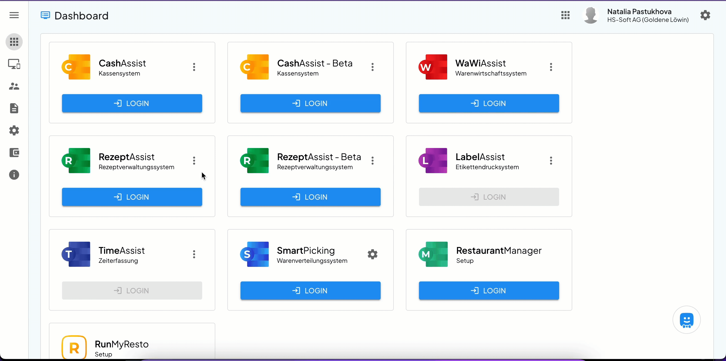Viewport: 726px width, 361px height.
Task: Click the LabelAssist title text
Action: (480, 157)
